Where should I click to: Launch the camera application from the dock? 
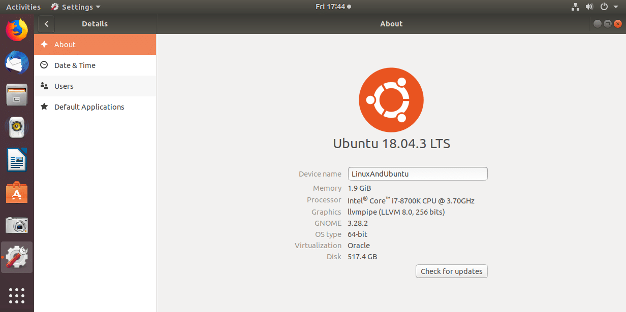point(17,224)
